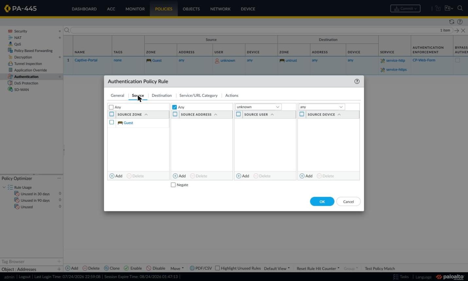
Task: Click the Tasks icon in status bar
Action: (x=396, y=277)
